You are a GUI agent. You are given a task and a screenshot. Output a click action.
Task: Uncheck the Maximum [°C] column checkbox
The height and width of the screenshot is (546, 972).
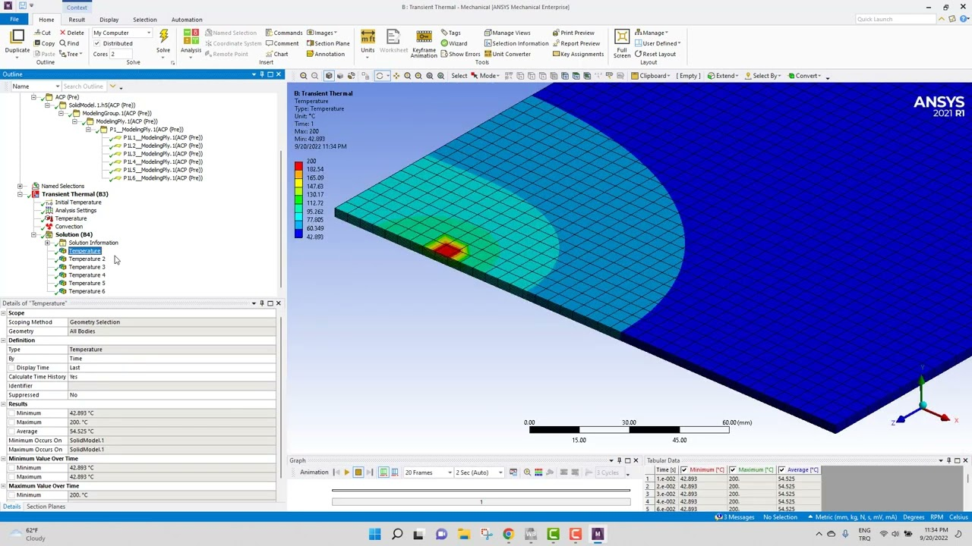[733, 470]
